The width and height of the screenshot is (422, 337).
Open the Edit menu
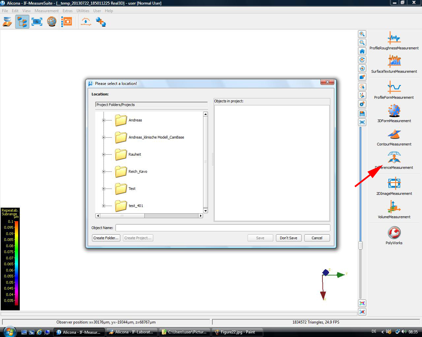15,11
